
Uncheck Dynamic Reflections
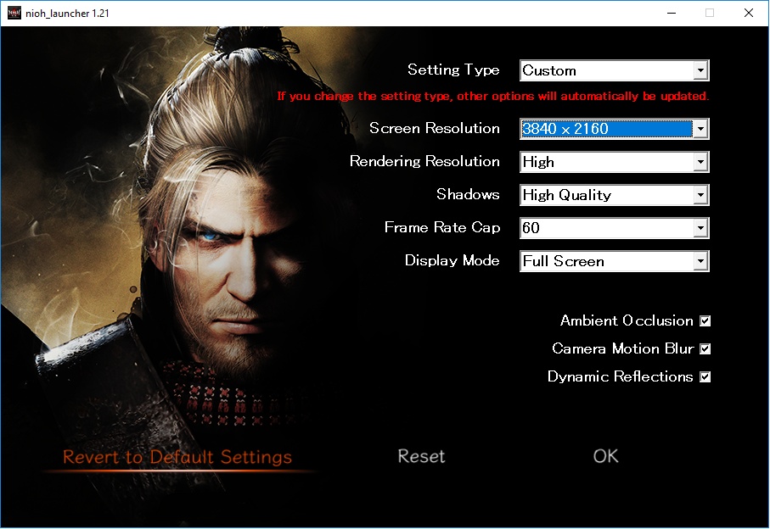pos(705,376)
